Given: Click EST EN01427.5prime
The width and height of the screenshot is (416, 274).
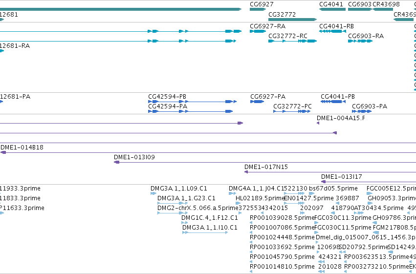Looking at the screenshot, I should pyautogui.click(x=294, y=203).
